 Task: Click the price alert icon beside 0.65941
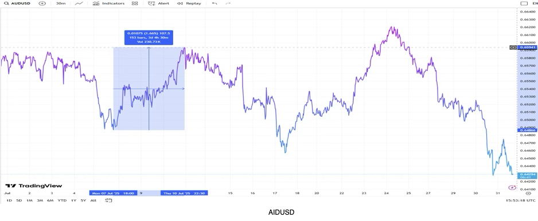point(513,48)
